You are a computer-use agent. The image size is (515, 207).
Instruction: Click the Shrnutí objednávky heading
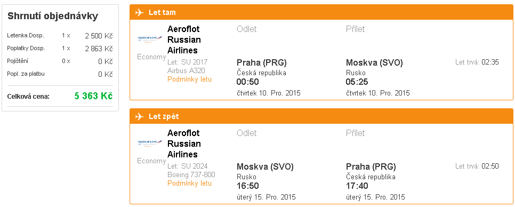[53, 16]
